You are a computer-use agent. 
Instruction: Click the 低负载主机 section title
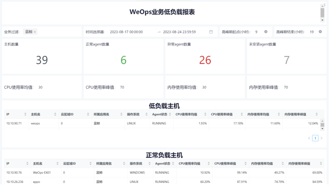(x=164, y=106)
